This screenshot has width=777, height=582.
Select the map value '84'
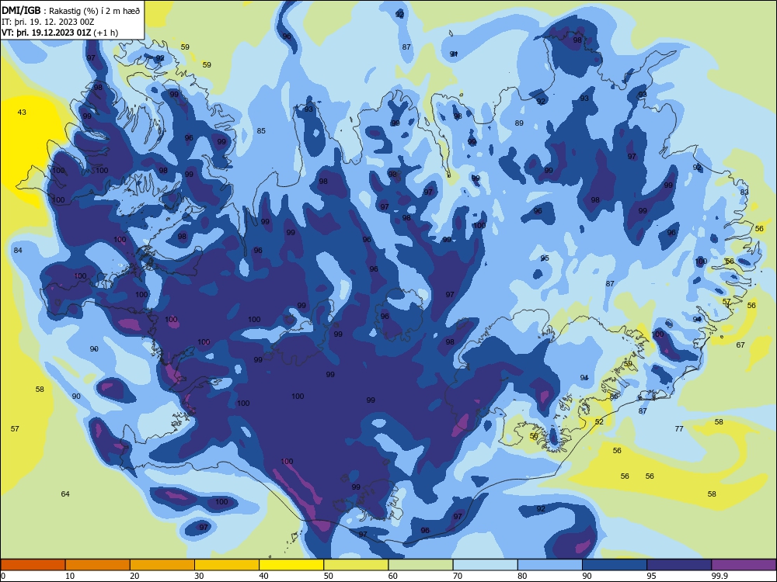point(18,251)
